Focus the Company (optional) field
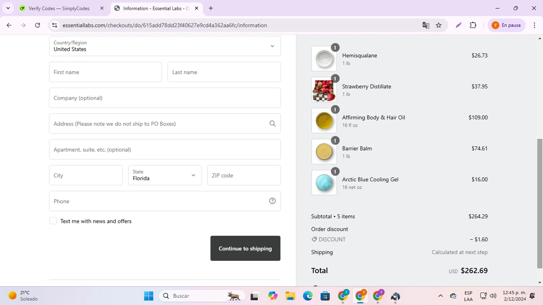The image size is (543, 305). (165, 98)
